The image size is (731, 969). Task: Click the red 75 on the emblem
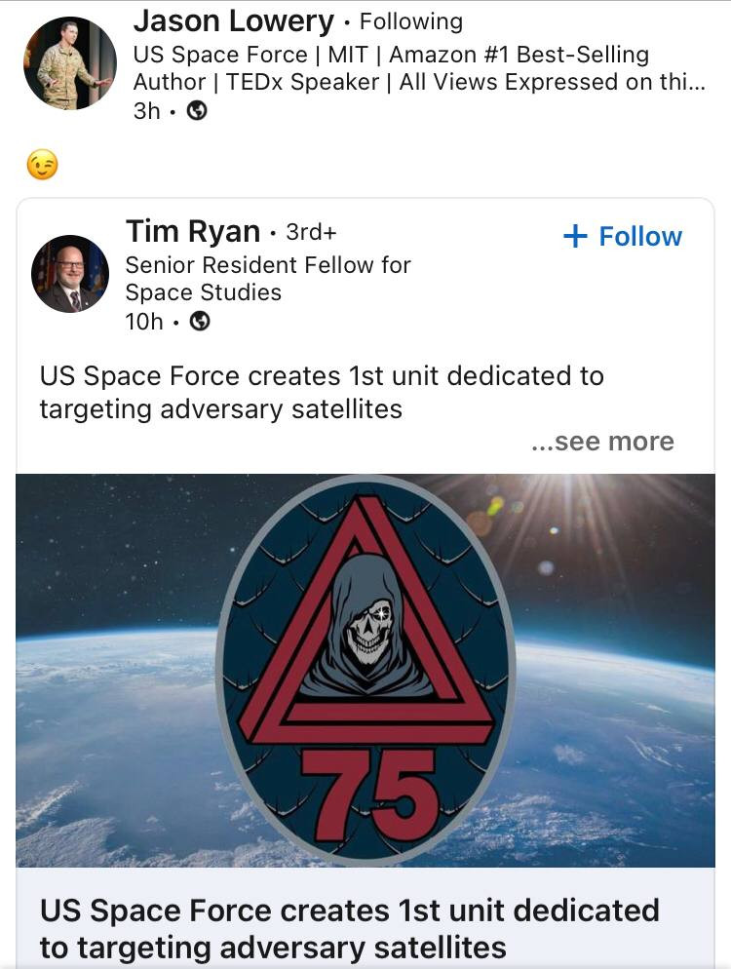pyautogui.click(x=367, y=794)
